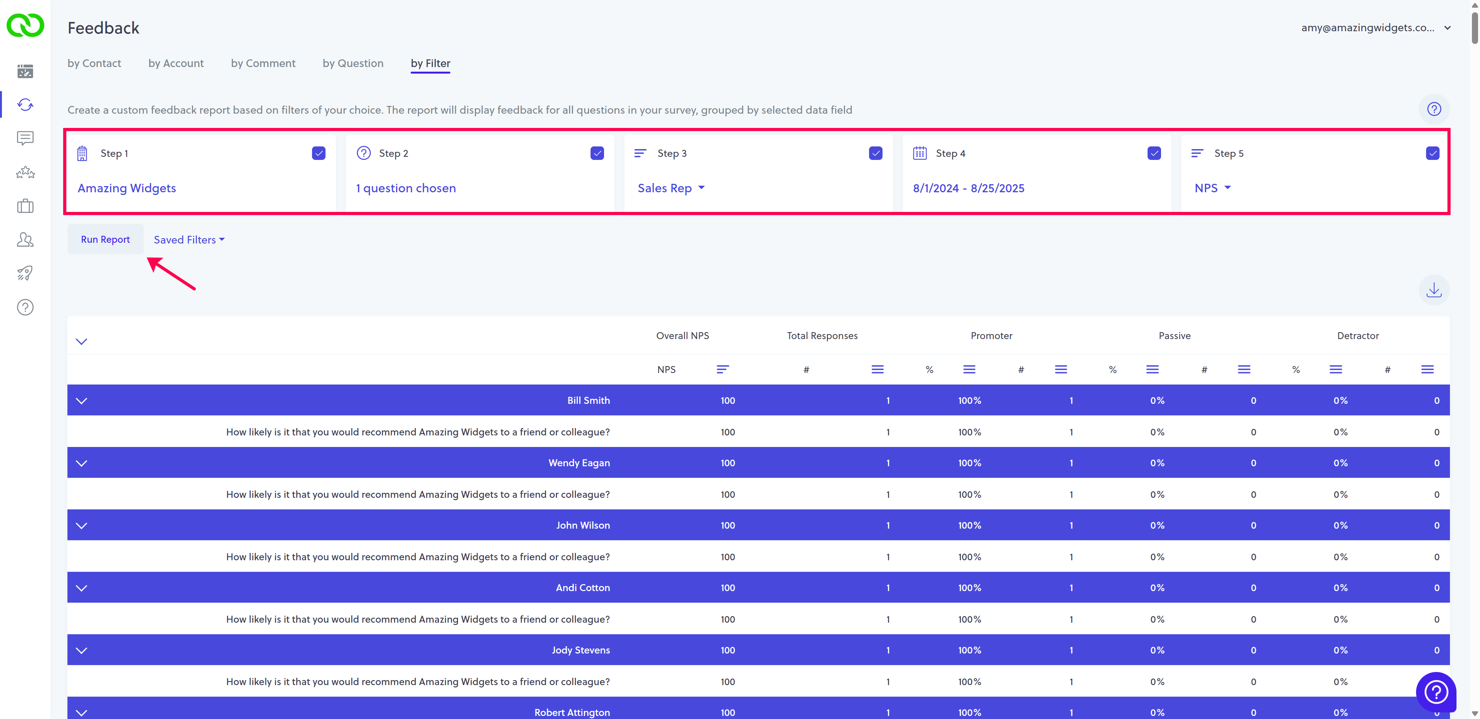Click the Detractor column header

(x=1358, y=336)
